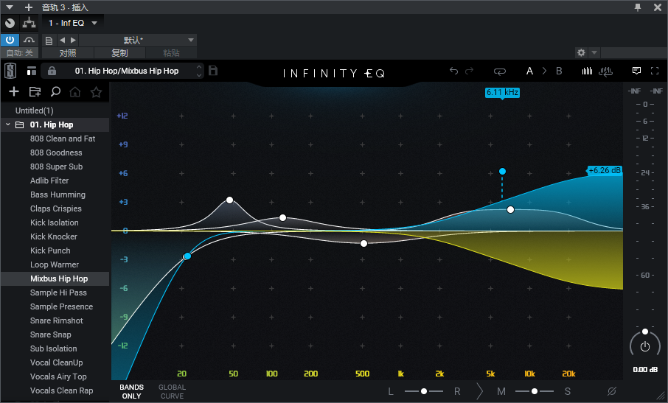Toggle the output power bypass button

645,347
